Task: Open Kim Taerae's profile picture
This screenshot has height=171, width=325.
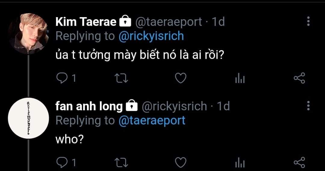Action: pos(28,34)
